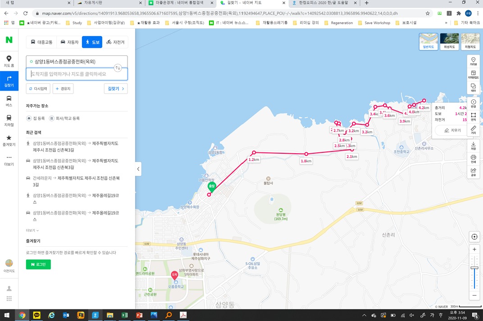Select 자전거 bicycle tab

click(115, 42)
